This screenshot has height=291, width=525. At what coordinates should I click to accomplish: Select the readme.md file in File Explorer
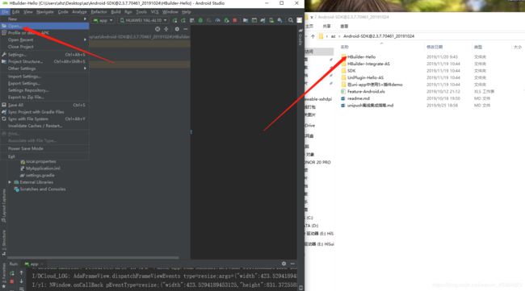tap(359, 98)
